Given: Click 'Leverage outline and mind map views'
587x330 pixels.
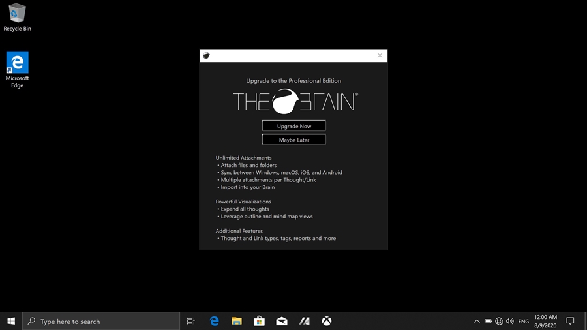Looking at the screenshot, I should 267,217.
